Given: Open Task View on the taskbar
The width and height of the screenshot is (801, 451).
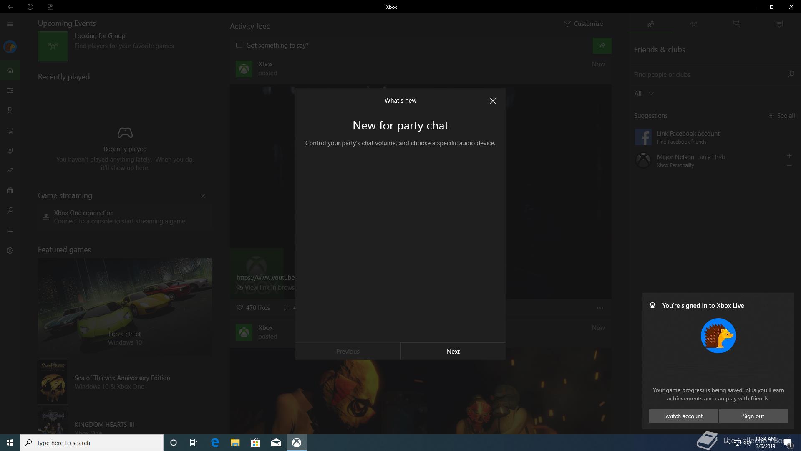Looking at the screenshot, I should (194, 443).
